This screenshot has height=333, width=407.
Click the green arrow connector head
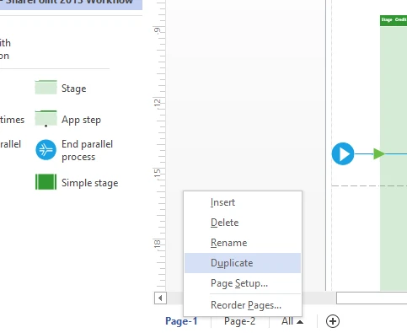pos(379,153)
